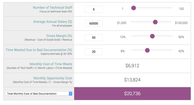The image size is (194, 105).
Task: Click the 90% maximum gross margin label
Action: pos(181,37)
